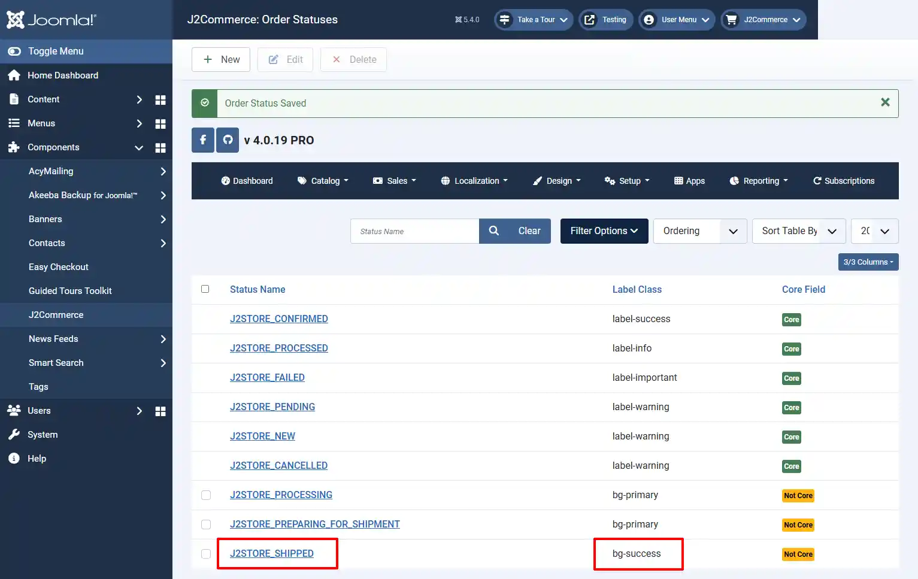This screenshot has width=918, height=579.
Task: Click the Users group icon in sidebar
Action: coord(14,411)
